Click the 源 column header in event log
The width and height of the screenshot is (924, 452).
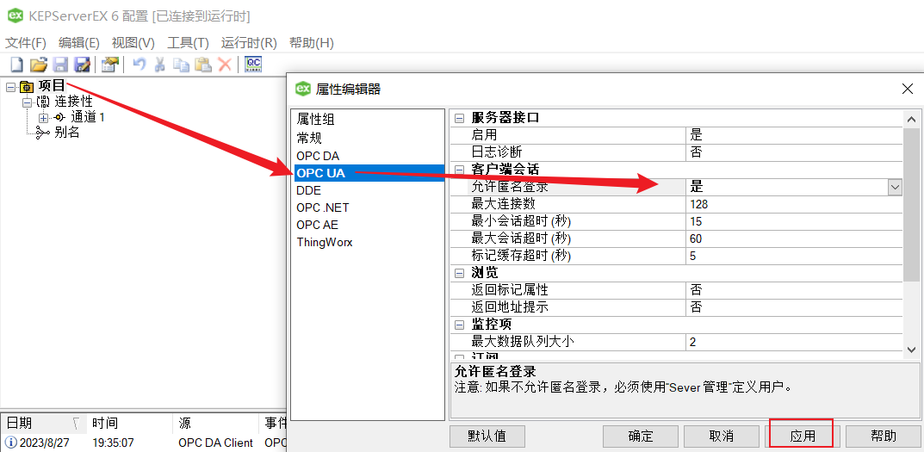215,423
